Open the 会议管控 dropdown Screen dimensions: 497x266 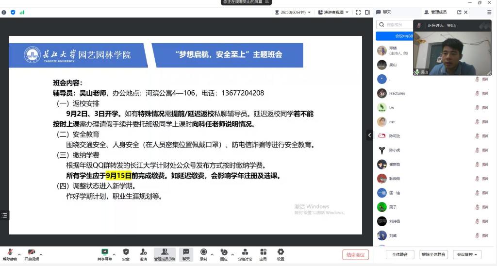click(467, 254)
